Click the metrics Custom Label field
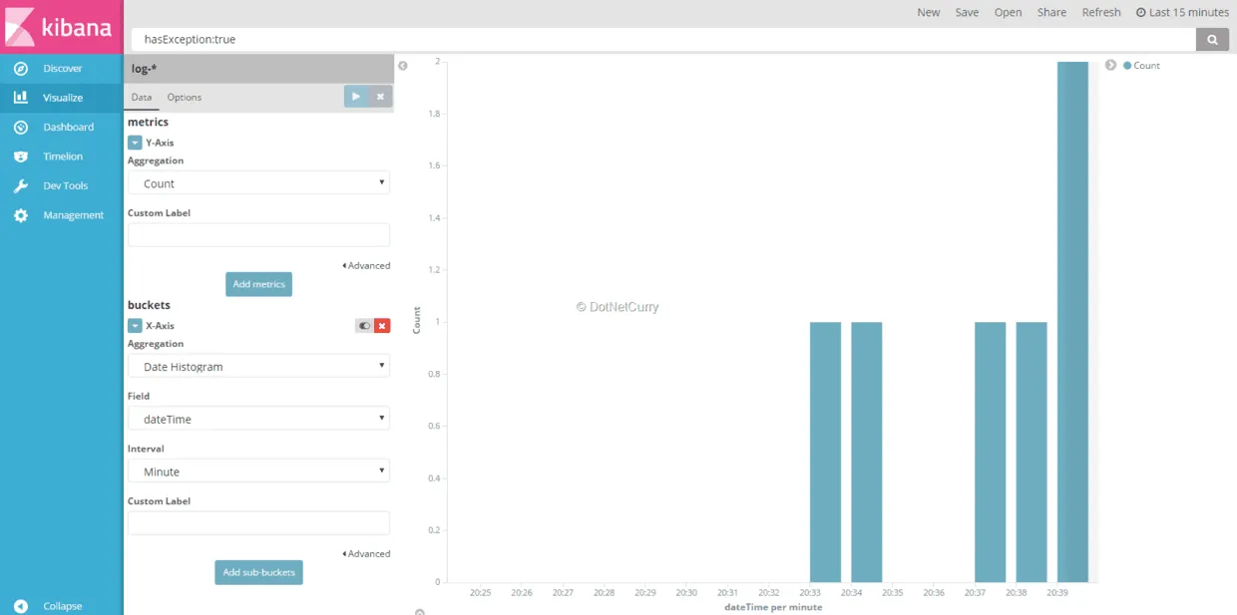This screenshot has height=615, width=1237. tap(258, 235)
